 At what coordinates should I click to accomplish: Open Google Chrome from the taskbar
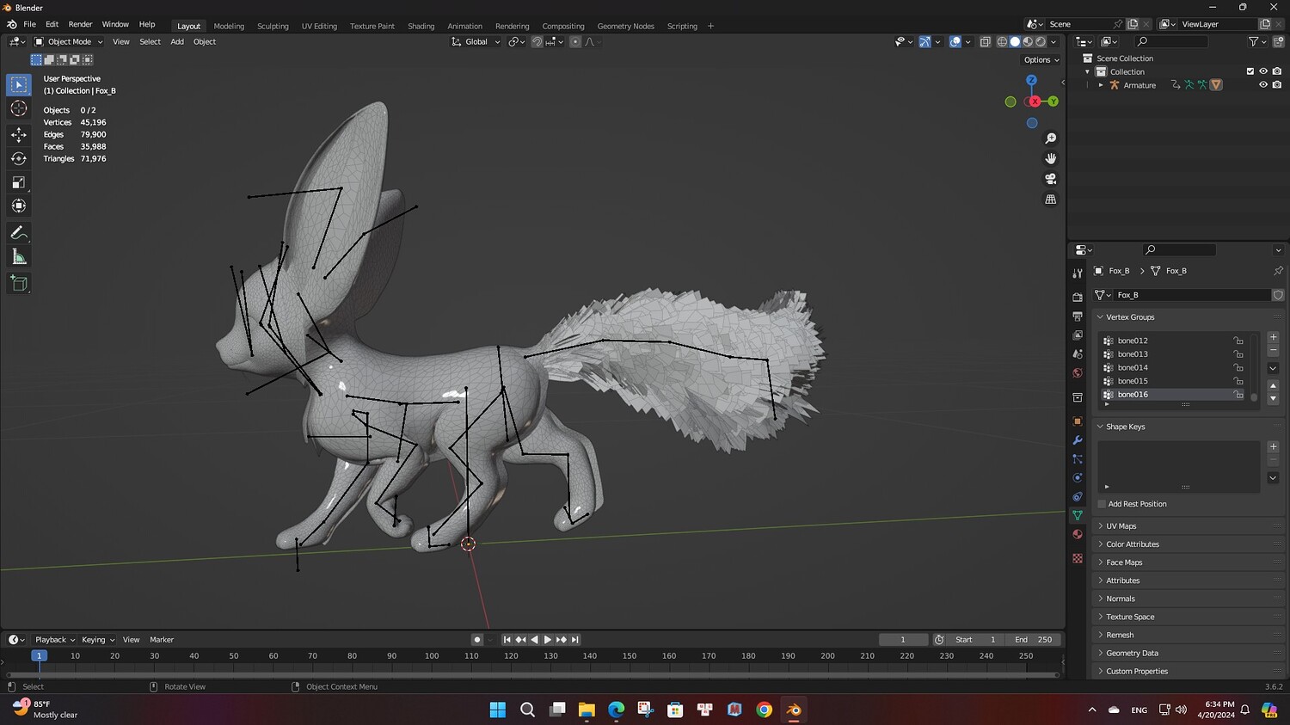[x=764, y=710]
